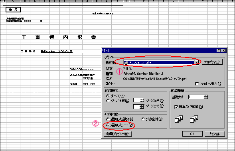Close the print dialog with the X
The image size is (235, 151).
pyautogui.click(x=223, y=50)
